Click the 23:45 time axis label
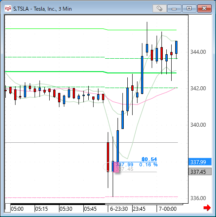The height and width of the screenshot is (217, 216). [139, 209]
